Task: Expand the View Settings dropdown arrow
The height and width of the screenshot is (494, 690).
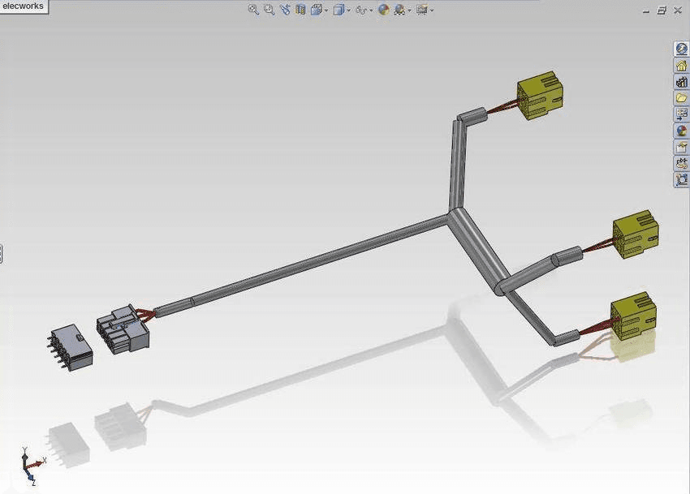Action: point(432,11)
